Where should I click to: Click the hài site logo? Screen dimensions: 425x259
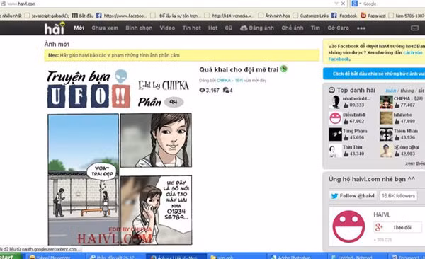pos(55,28)
